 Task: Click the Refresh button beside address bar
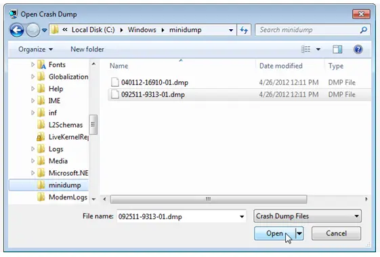(x=244, y=30)
